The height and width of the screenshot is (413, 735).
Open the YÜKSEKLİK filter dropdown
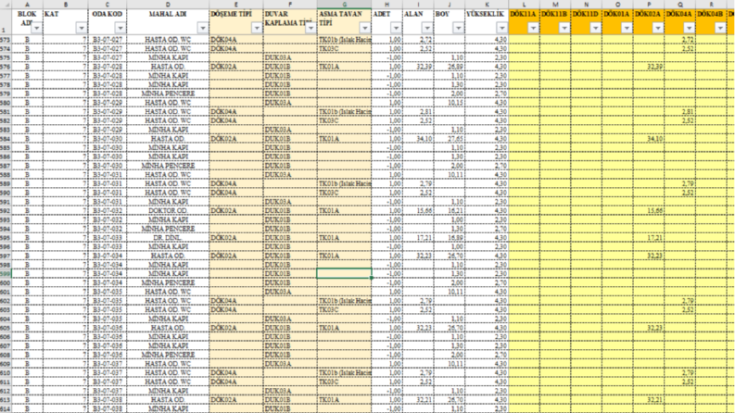pos(501,29)
